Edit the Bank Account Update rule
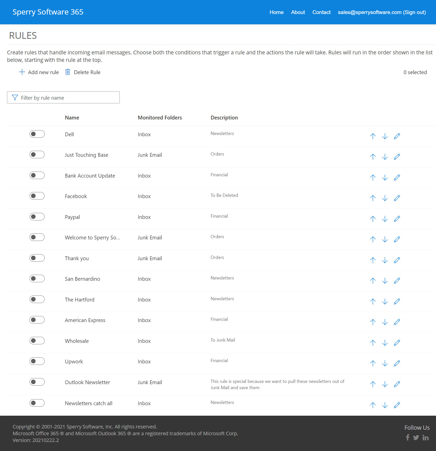Viewport: 436px width, 451px height. pyautogui.click(x=397, y=178)
